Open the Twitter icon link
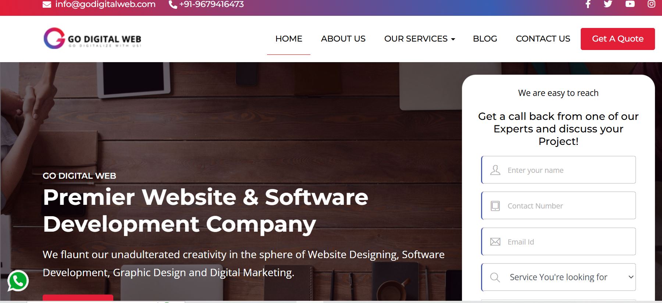Image resolution: width=662 pixels, height=303 pixels. pos(608,4)
